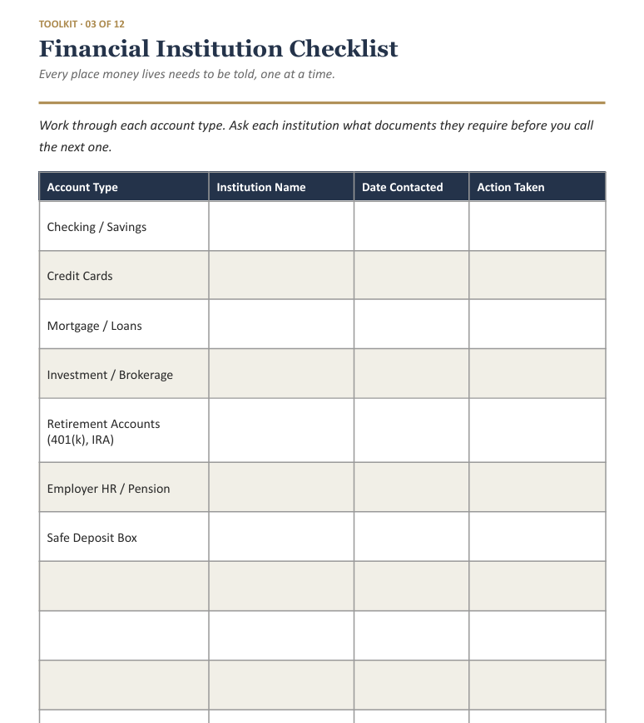Click the italic subtitle under the title
This screenshot has width=644, height=723.
(187, 74)
